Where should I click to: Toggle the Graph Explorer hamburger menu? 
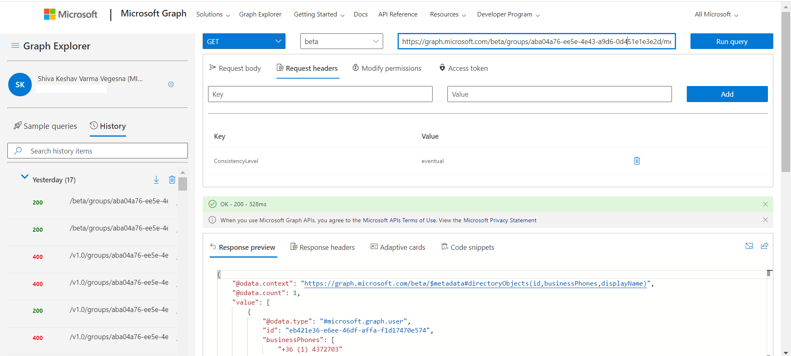click(15, 46)
